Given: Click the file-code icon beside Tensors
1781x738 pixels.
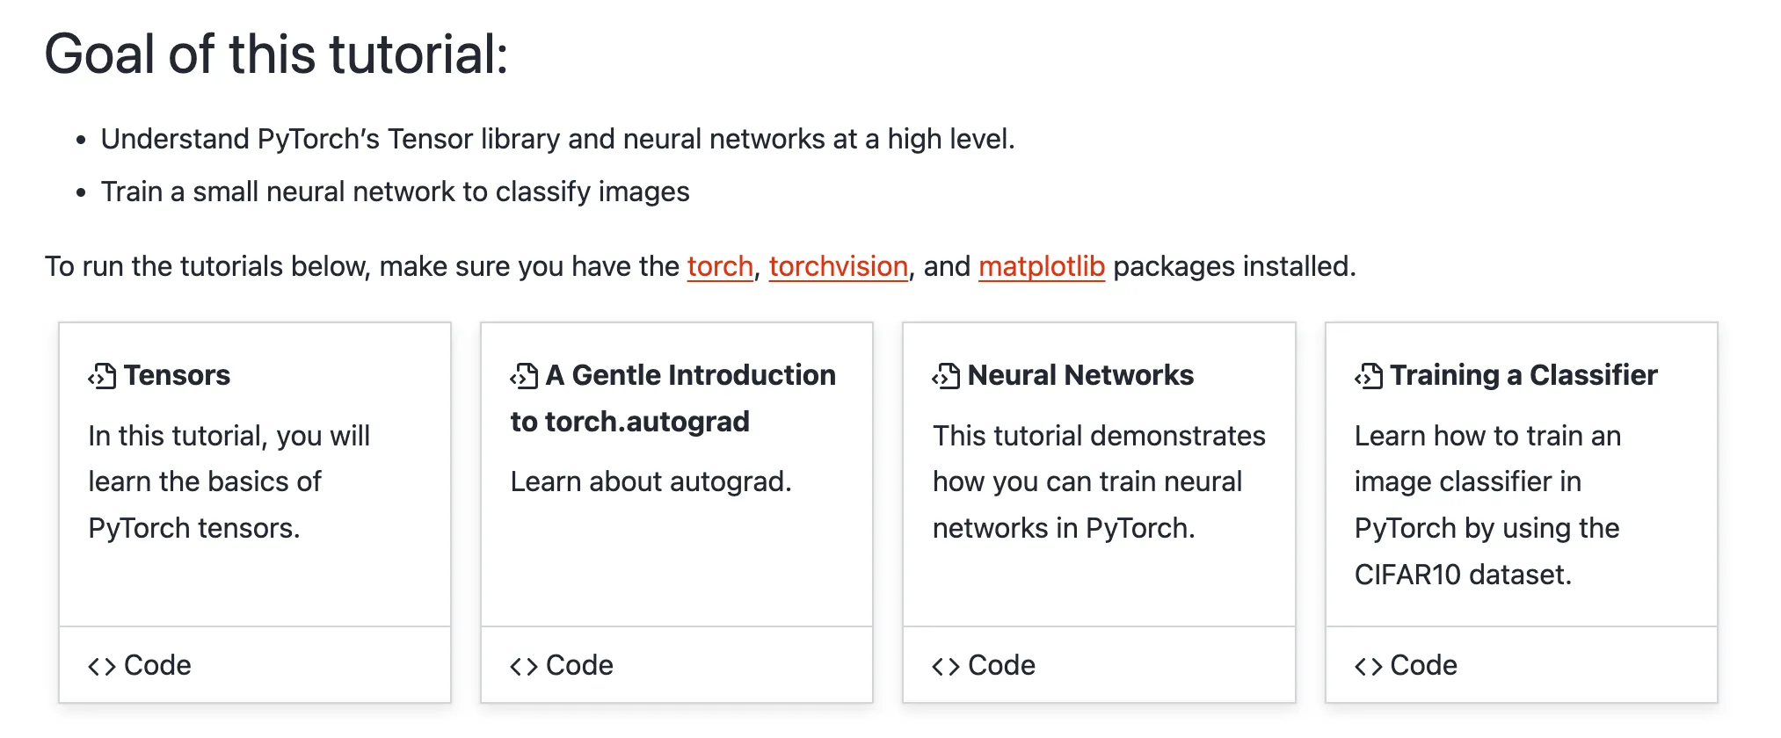Looking at the screenshot, I should coord(102,376).
